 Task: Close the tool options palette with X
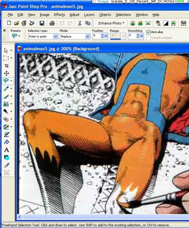(4, 30)
